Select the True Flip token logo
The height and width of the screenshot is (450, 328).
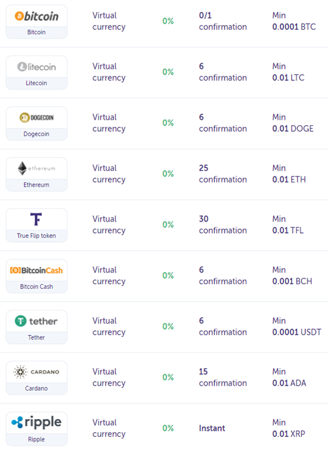pos(36,219)
